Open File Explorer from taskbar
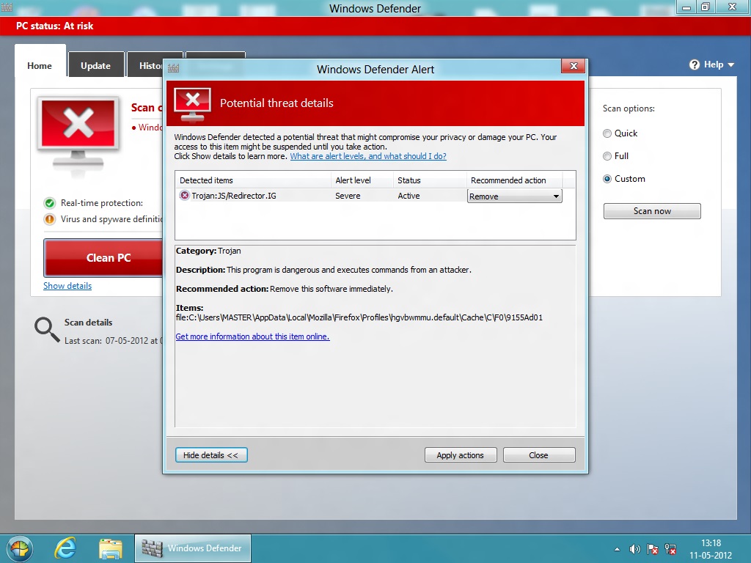The height and width of the screenshot is (563, 751). coord(111,548)
